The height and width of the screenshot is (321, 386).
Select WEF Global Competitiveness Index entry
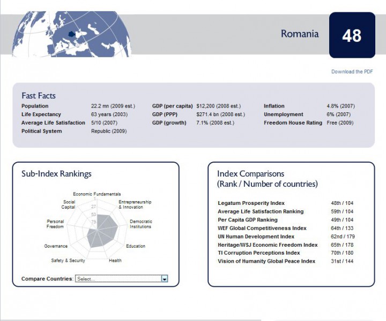tap(262, 228)
